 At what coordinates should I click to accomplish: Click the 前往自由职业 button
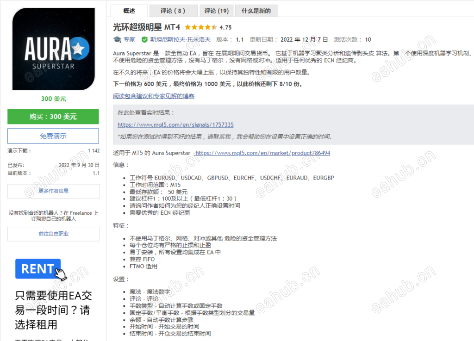[x=54, y=234]
